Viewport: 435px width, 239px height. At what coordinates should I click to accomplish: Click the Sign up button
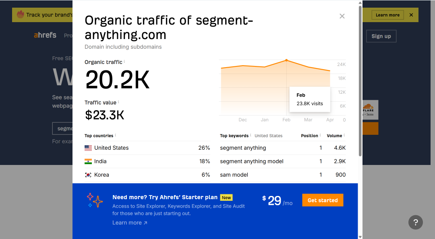point(381,36)
